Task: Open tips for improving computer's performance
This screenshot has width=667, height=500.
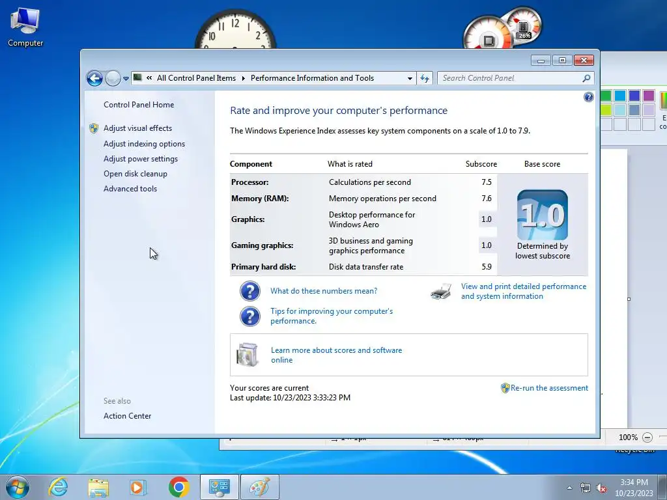Action: point(332,316)
